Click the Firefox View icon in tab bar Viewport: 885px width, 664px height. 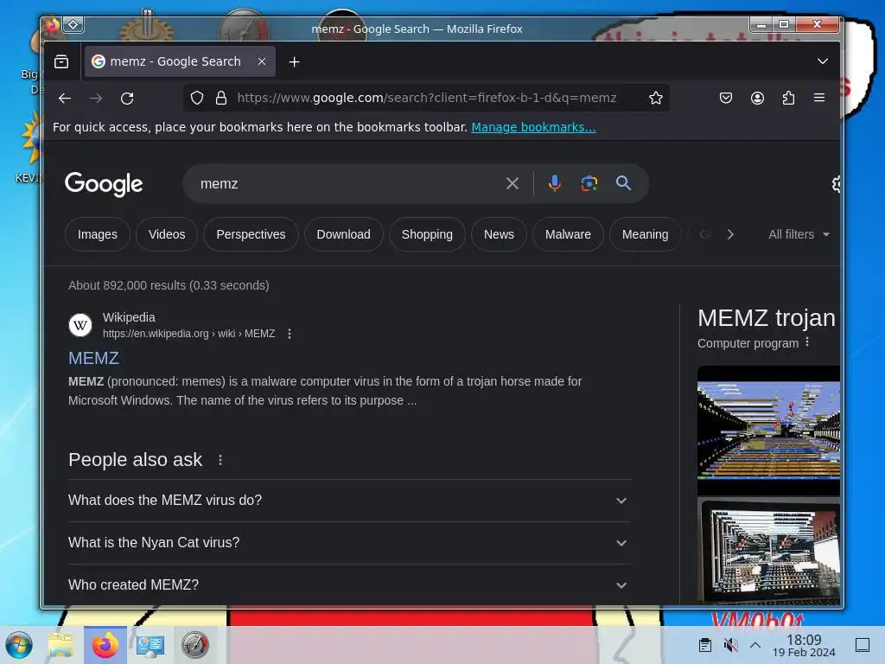61,61
